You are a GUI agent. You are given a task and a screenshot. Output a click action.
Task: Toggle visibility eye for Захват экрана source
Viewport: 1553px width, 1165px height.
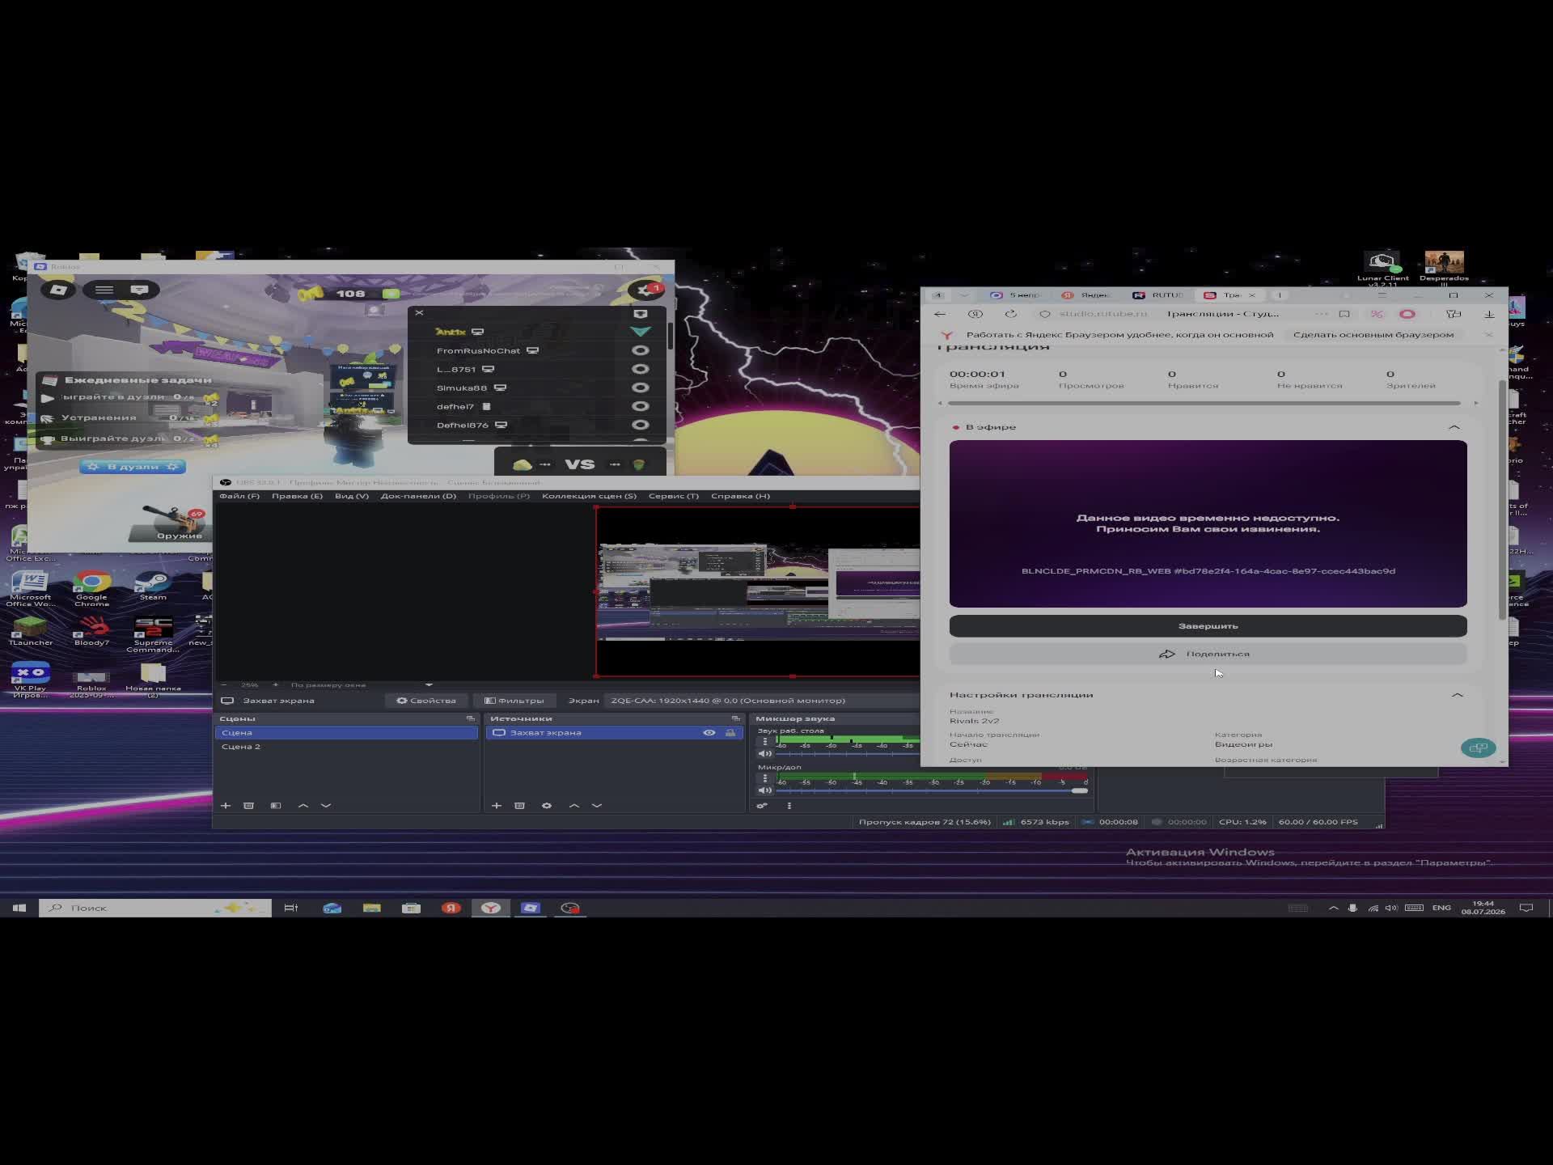(x=709, y=732)
